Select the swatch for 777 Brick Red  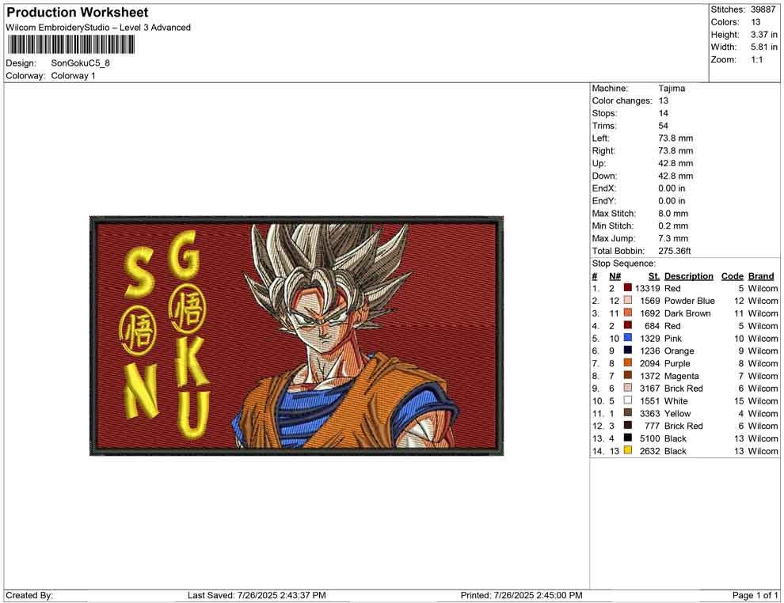[627, 425]
